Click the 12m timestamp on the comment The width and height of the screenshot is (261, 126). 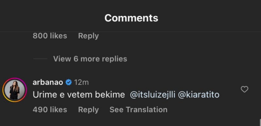81,82
